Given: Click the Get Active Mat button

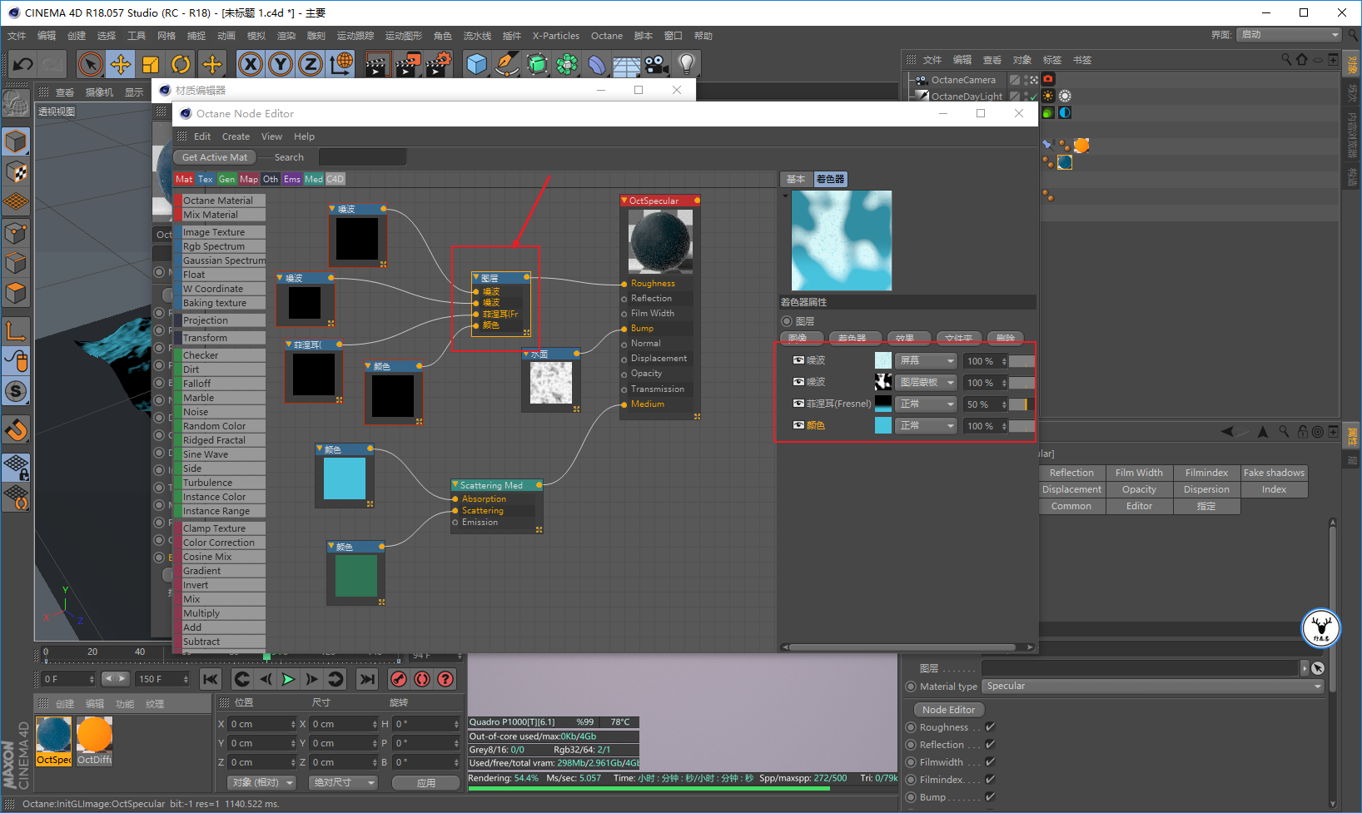Looking at the screenshot, I should click(214, 157).
